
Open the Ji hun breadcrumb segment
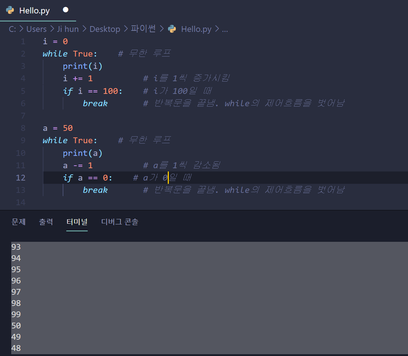(x=68, y=29)
